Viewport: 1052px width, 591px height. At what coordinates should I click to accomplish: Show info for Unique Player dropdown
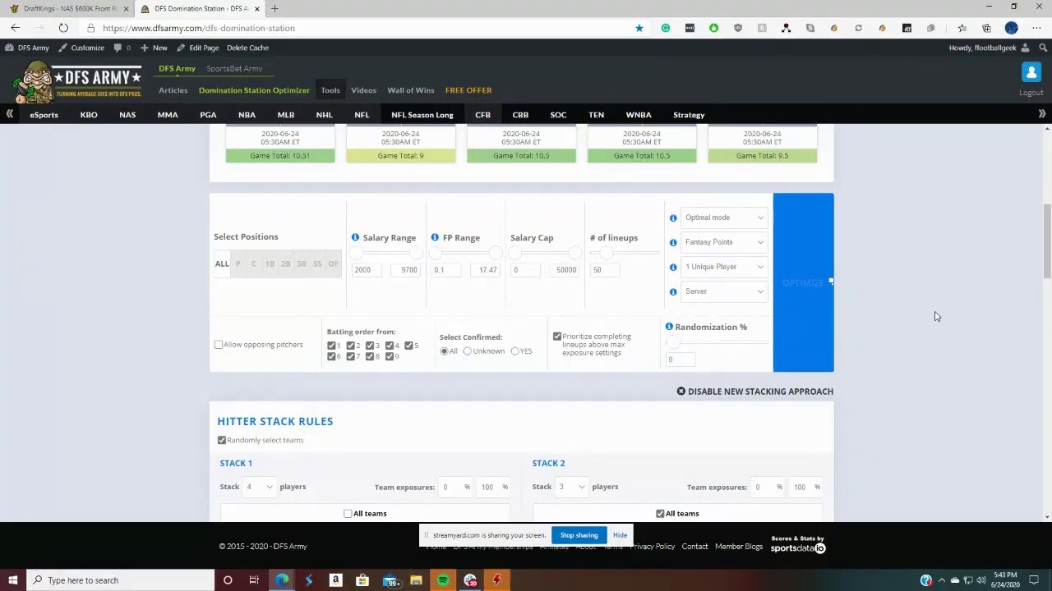673,267
